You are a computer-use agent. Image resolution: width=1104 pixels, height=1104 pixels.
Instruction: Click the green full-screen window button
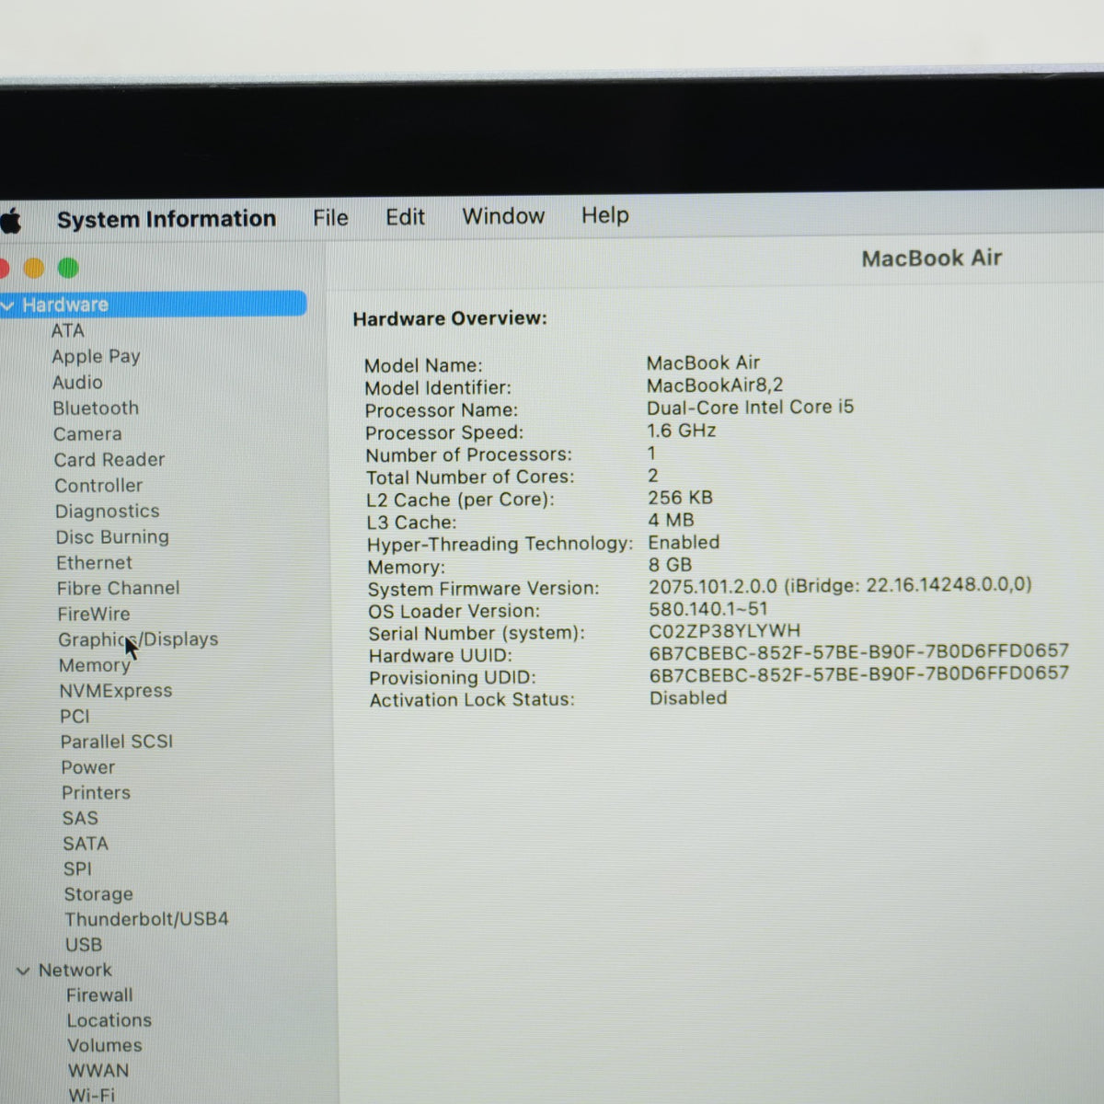[68, 268]
